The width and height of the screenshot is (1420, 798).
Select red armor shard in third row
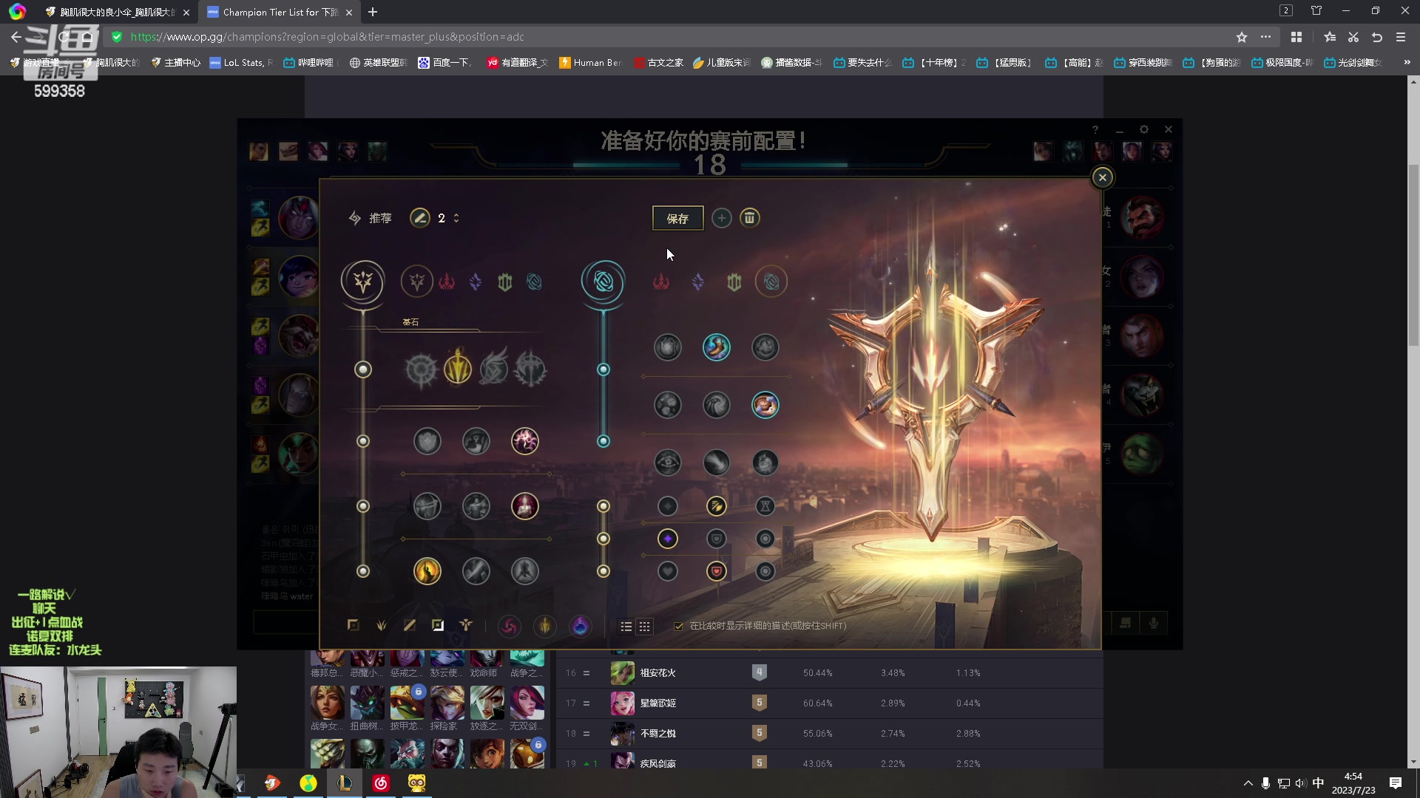point(717,571)
